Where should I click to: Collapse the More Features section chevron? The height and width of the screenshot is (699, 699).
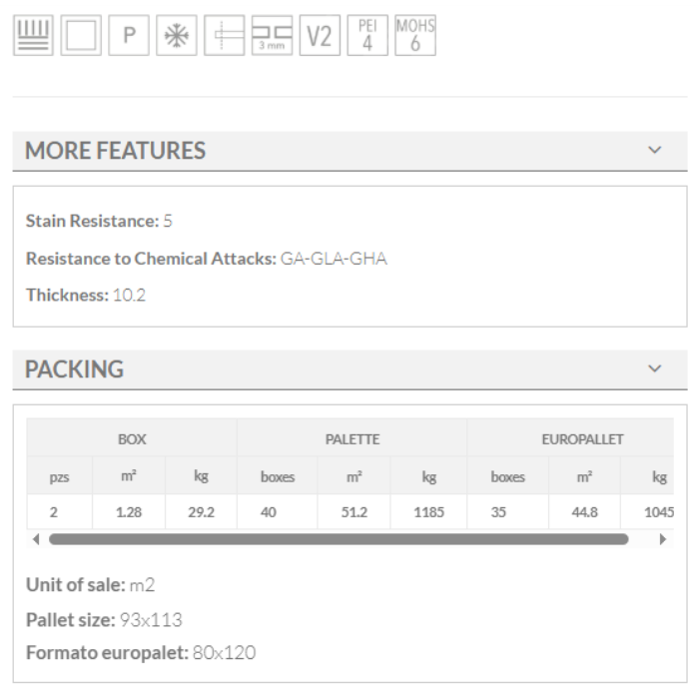point(655,151)
